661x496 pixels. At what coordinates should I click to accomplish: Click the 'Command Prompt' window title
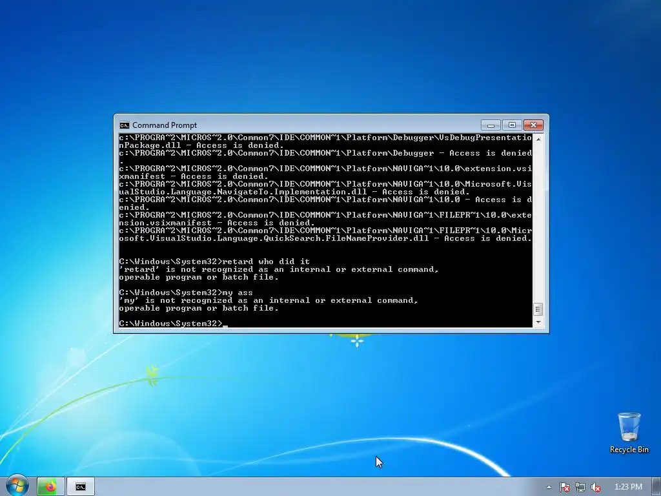pyautogui.click(x=165, y=125)
